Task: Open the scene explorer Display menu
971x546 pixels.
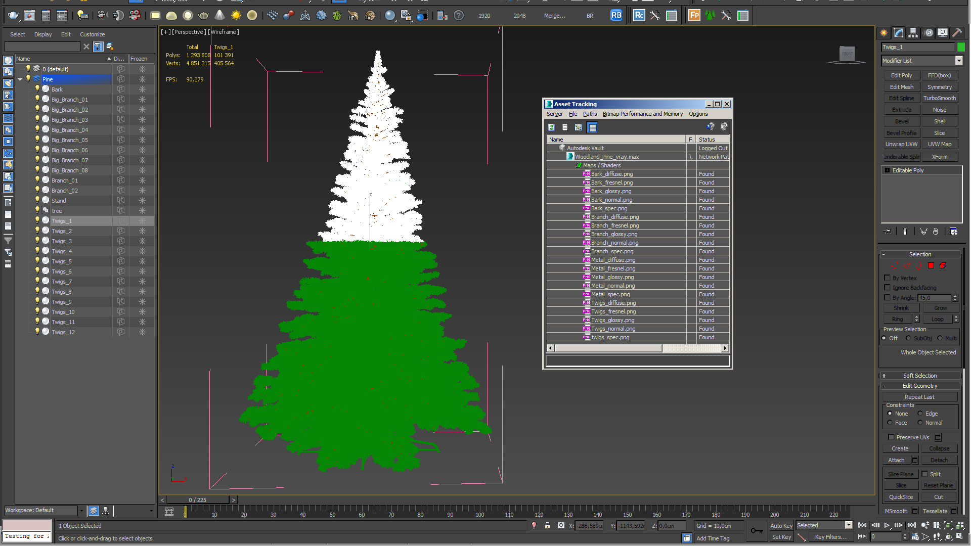Action: coord(43,34)
